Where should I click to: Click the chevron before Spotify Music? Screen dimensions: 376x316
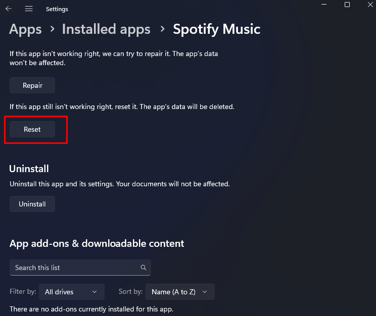point(162,29)
